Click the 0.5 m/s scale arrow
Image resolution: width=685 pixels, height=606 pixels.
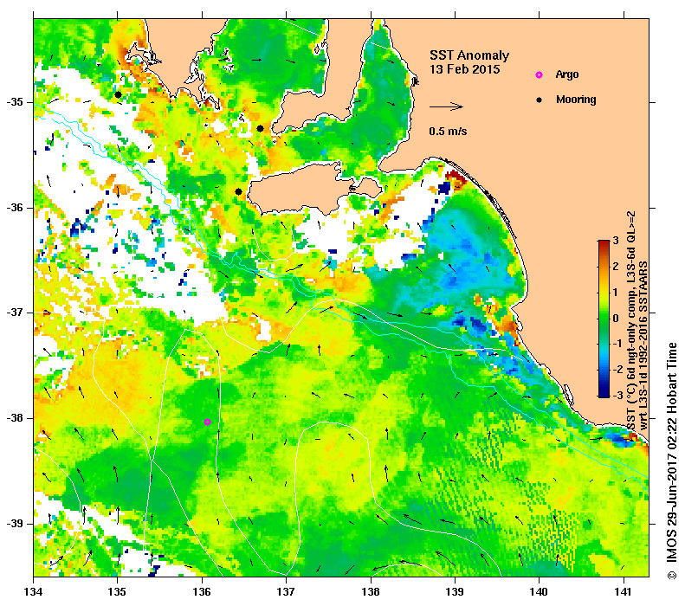tap(446, 106)
